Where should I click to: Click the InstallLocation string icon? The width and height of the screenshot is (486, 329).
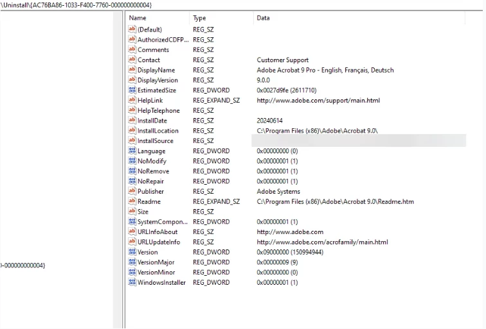[132, 130]
